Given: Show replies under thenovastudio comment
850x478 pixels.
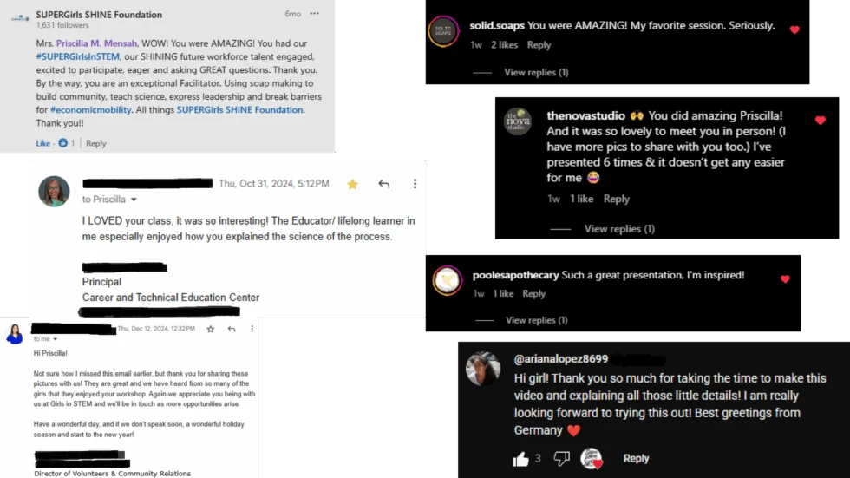Looking at the screenshot, I should [x=619, y=229].
